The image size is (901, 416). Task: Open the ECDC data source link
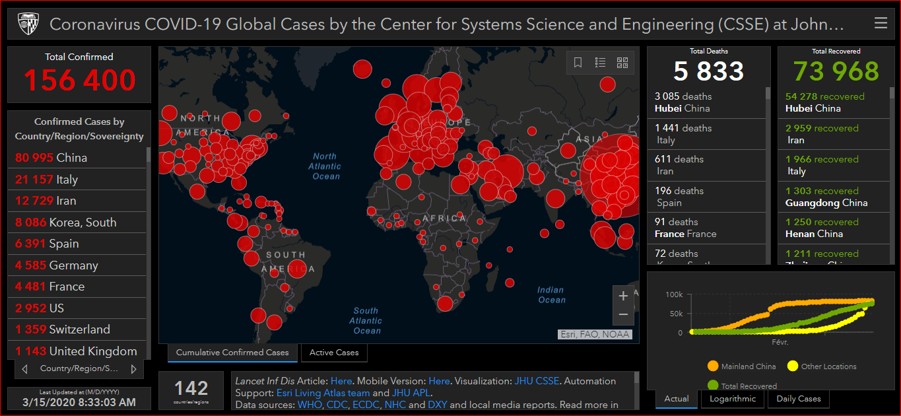(x=366, y=405)
